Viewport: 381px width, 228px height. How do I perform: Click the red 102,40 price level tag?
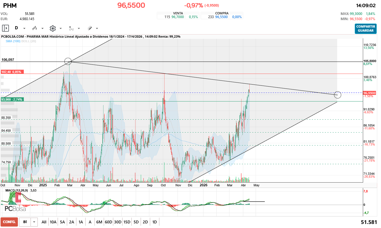pos(12,72)
